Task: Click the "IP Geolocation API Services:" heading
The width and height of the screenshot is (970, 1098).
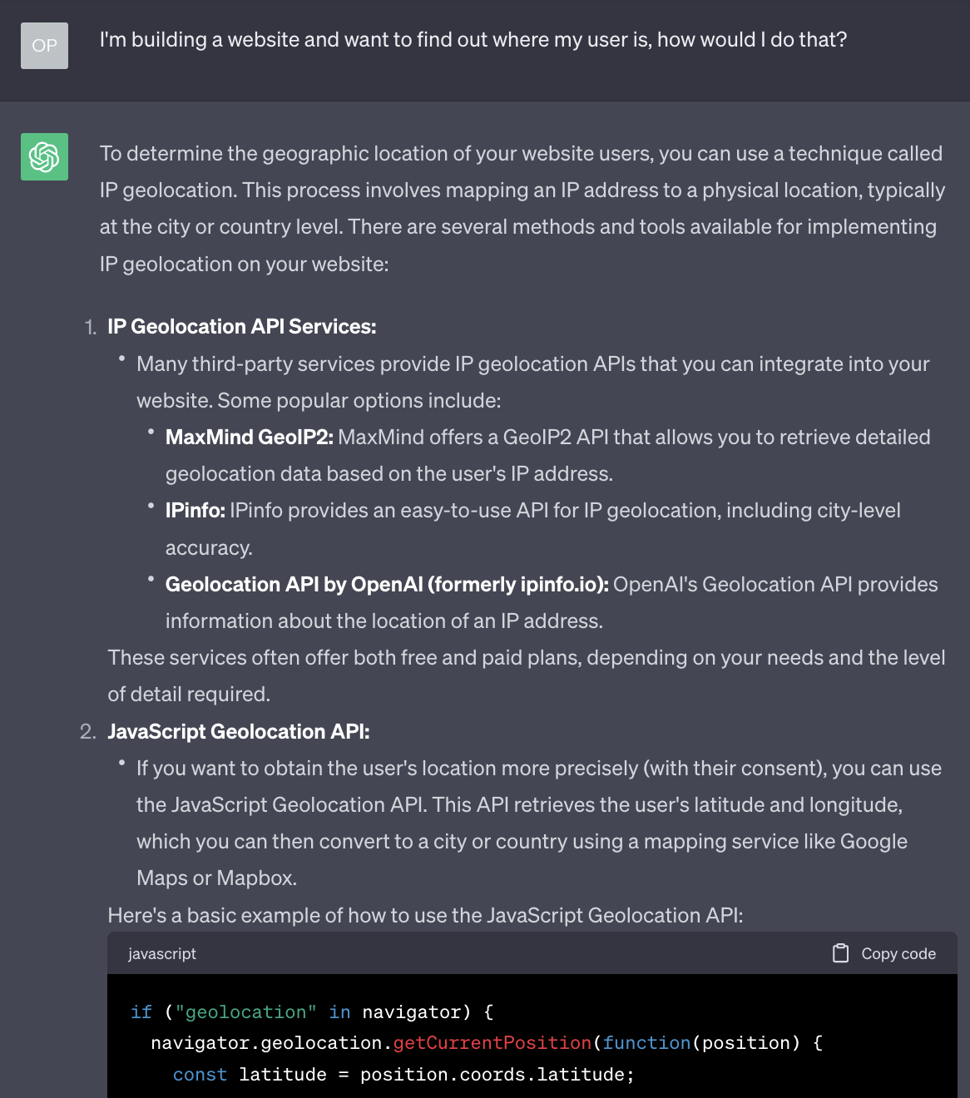Action: point(241,327)
